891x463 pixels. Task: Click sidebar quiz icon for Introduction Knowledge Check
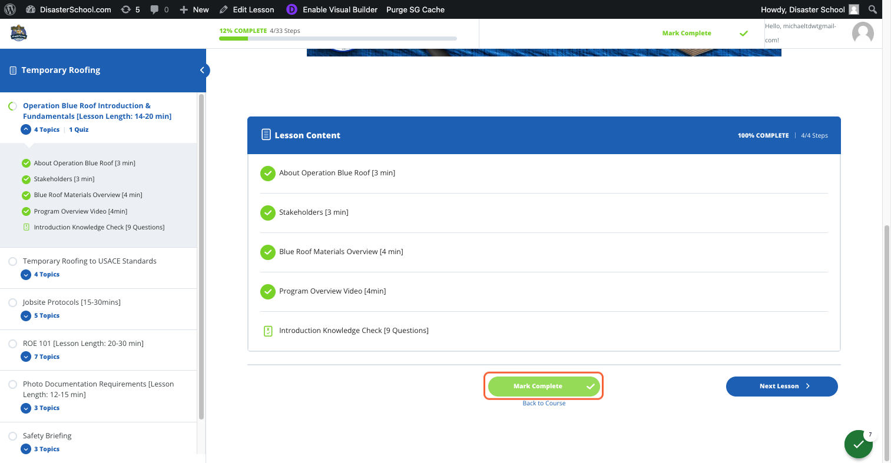[x=26, y=227]
